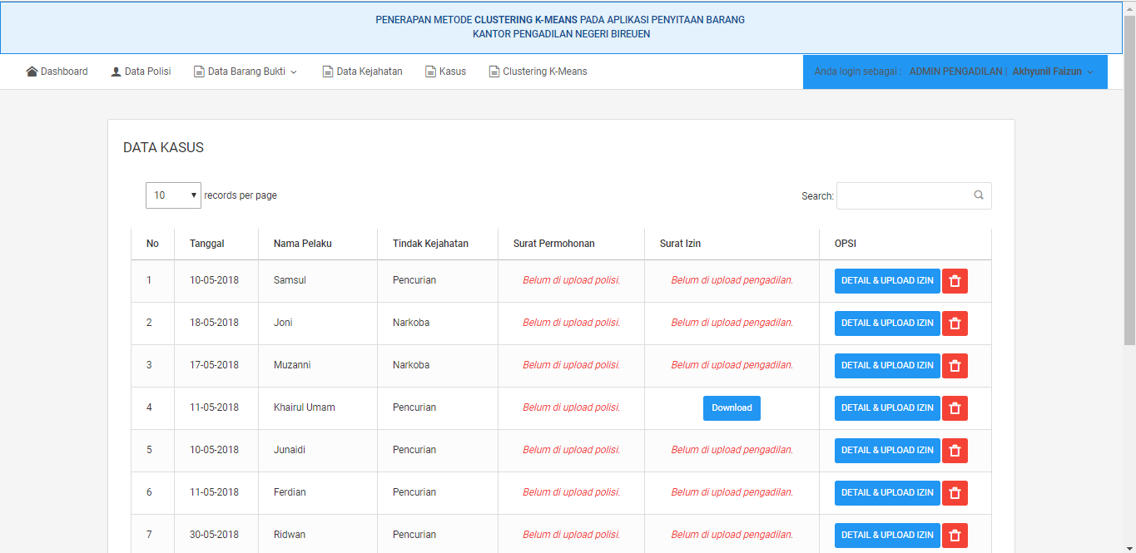This screenshot has height=553, width=1136.
Task: Delete the Ridwan case with trash icon
Action: click(955, 536)
